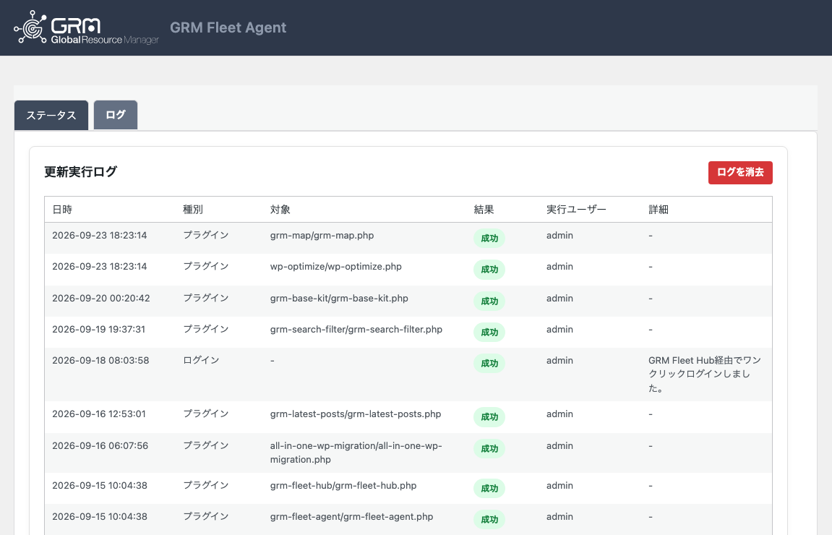Click the timestamp 2026-09-16 06:07:56

[100, 446]
